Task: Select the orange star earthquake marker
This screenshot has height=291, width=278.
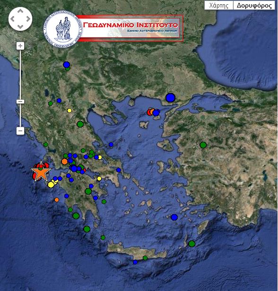Action: tap(41, 172)
